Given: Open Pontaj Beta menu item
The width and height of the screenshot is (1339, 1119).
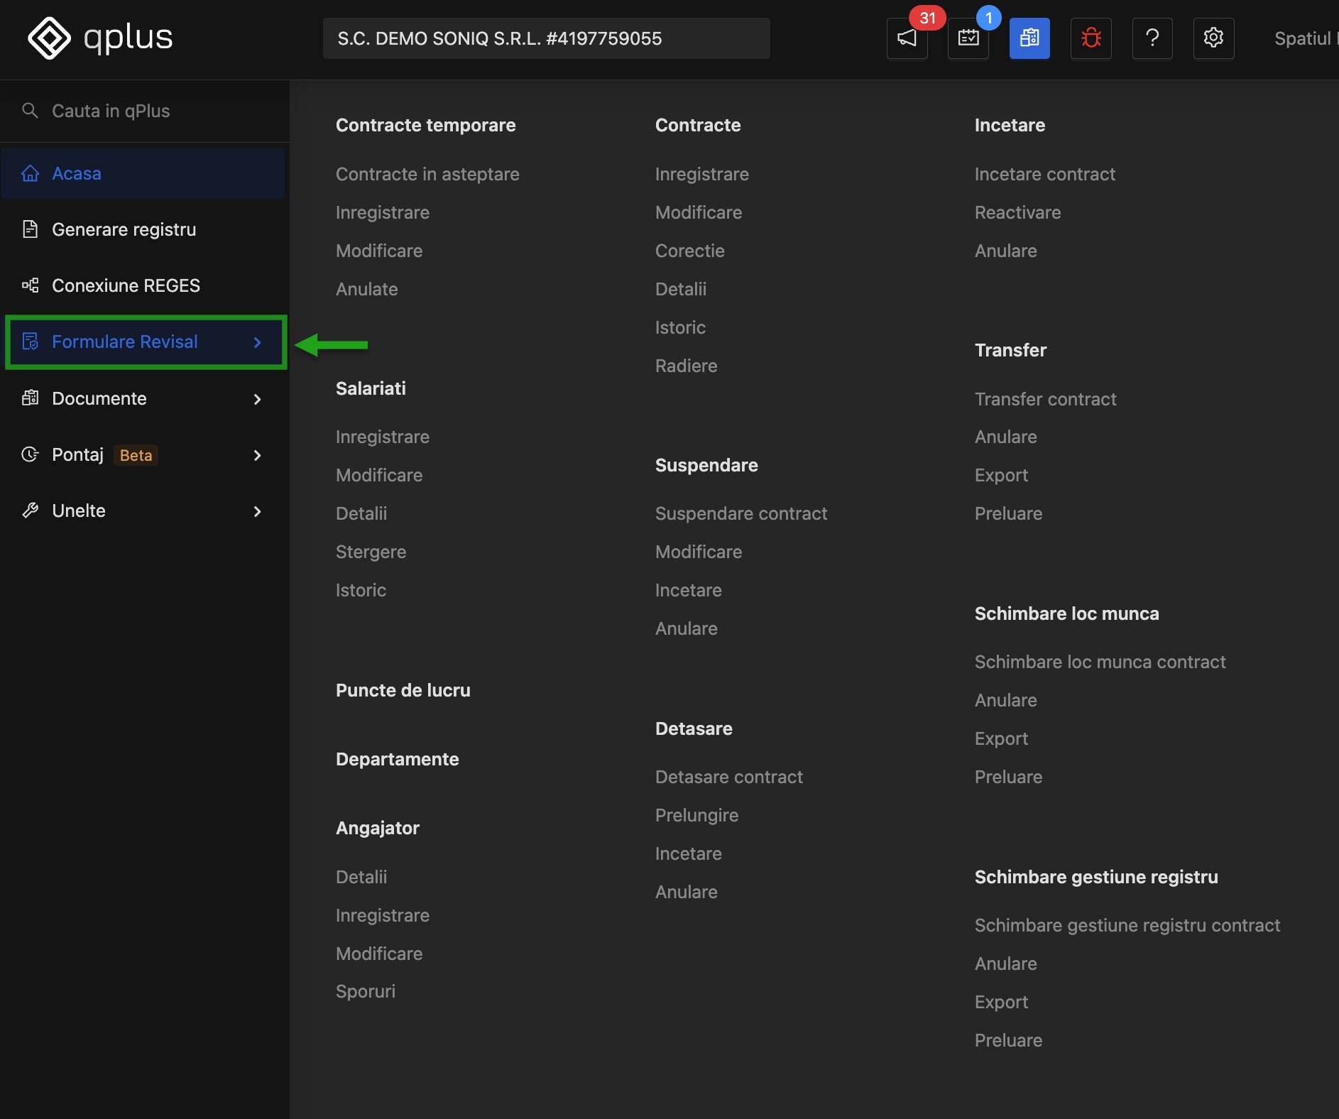Looking at the screenshot, I should [x=143, y=454].
